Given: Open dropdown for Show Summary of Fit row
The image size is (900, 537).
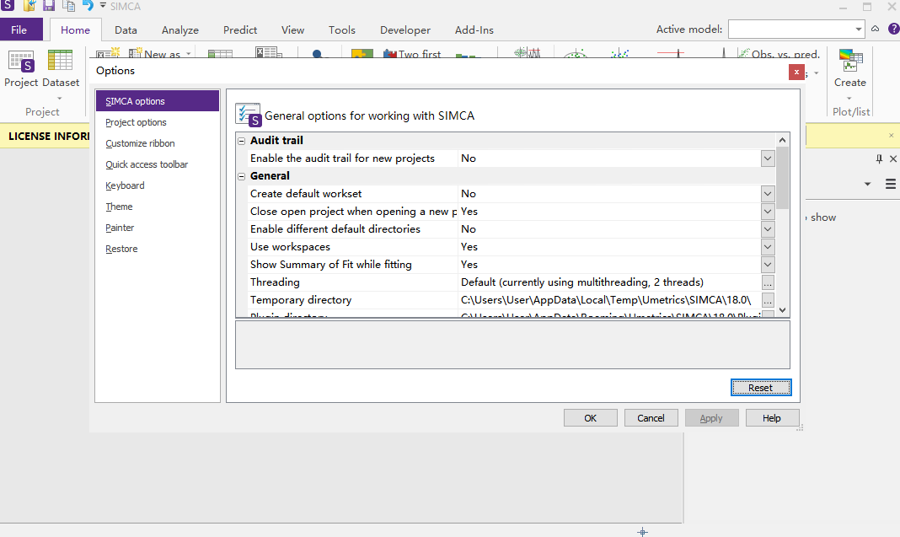Looking at the screenshot, I should pos(768,265).
